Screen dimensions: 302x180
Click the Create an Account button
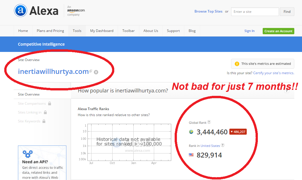(x=278, y=31)
